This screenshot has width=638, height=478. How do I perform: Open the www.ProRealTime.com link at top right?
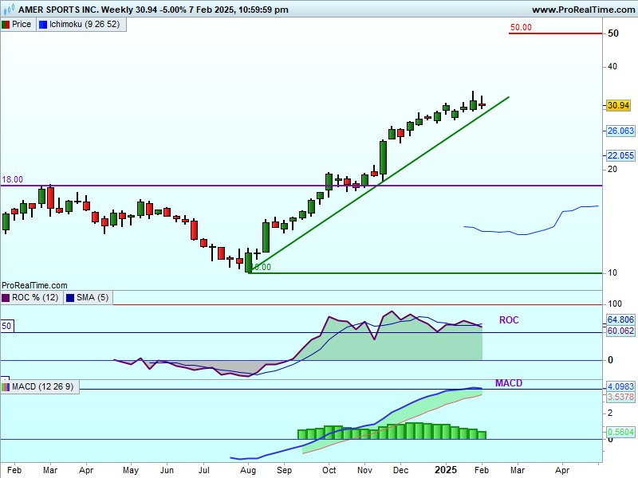click(x=581, y=10)
